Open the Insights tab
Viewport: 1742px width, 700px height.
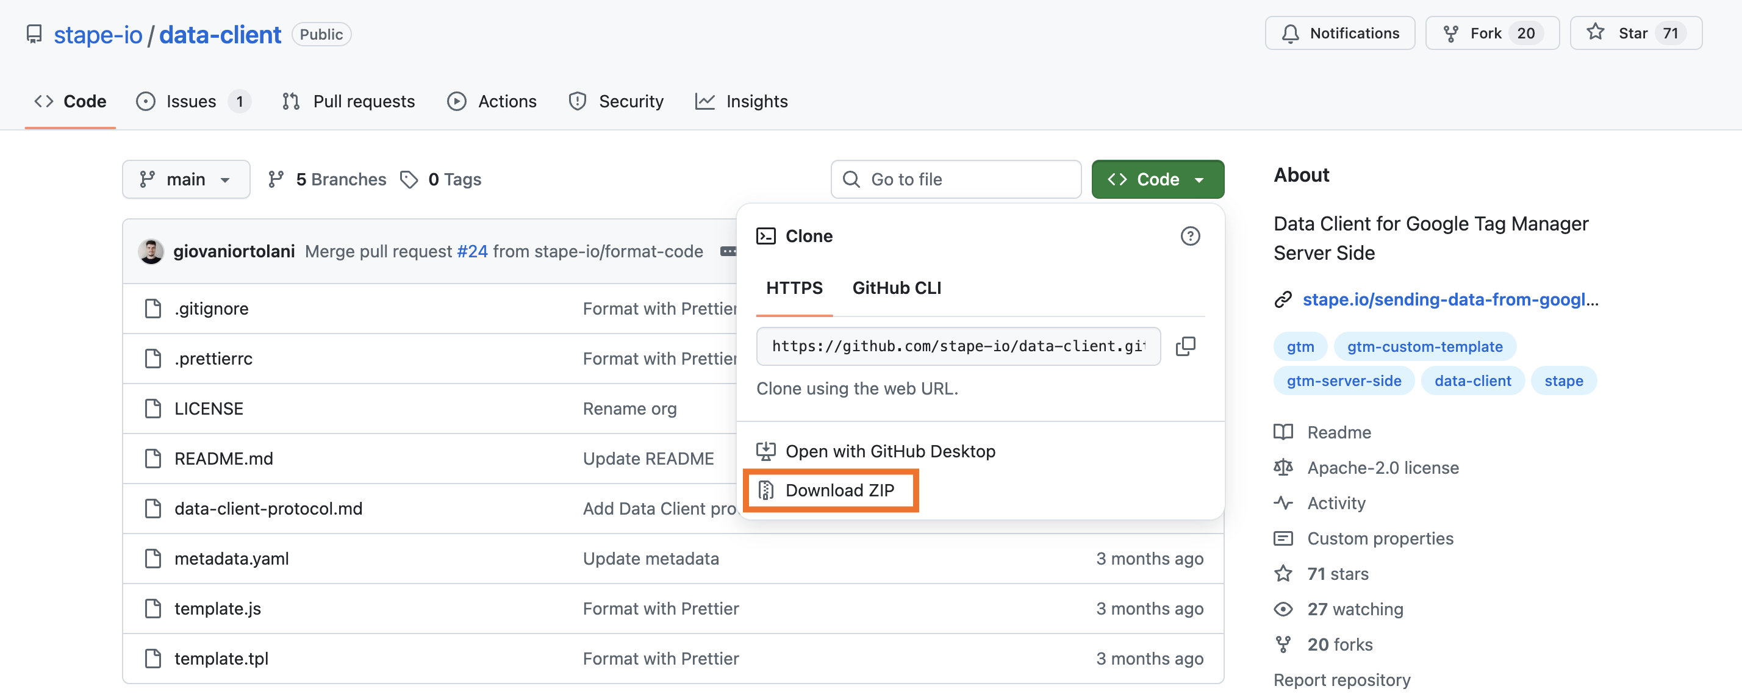pyautogui.click(x=742, y=101)
